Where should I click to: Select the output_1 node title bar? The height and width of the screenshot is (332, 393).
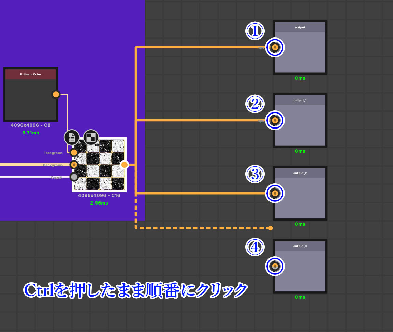[x=300, y=100]
